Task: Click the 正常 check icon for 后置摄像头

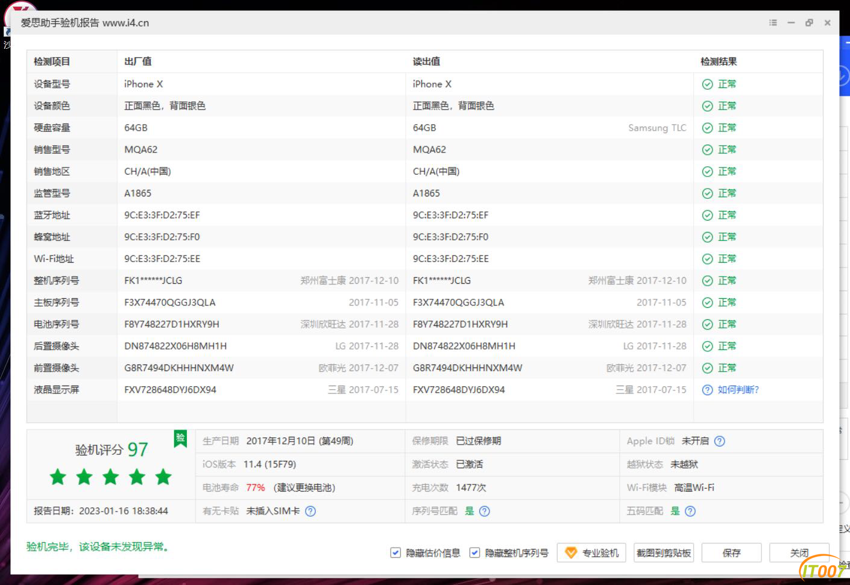Action: tap(708, 346)
